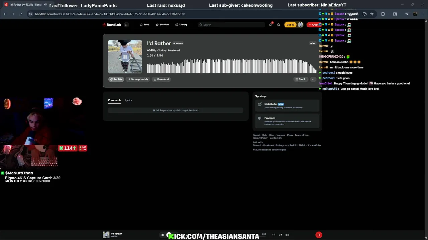Open the TikTok follow link
The image size is (428, 240).
pos(302,145)
